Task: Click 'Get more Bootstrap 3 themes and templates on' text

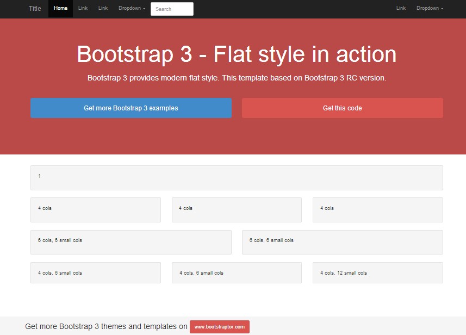Action: coord(106,326)
